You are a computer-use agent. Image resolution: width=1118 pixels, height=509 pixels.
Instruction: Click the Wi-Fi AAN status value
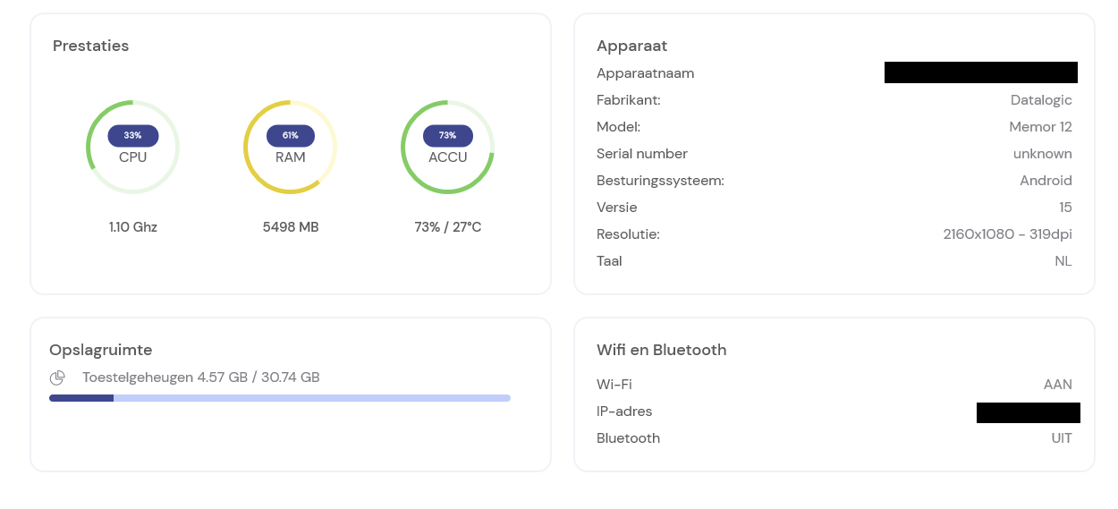(1057, 385)
